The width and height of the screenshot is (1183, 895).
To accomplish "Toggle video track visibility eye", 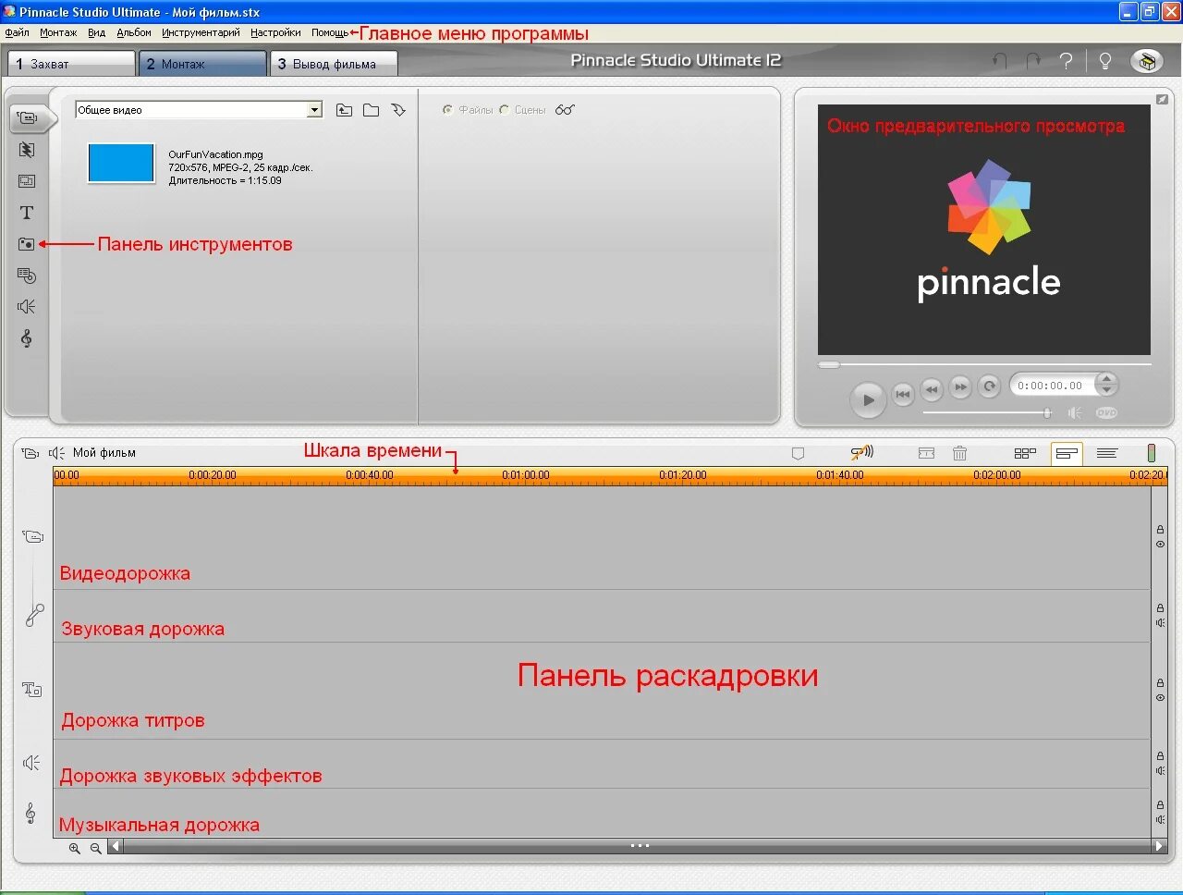I will pos(1160,545).
